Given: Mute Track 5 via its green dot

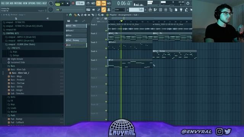Looking at the screenshot, I should point(106,66).
